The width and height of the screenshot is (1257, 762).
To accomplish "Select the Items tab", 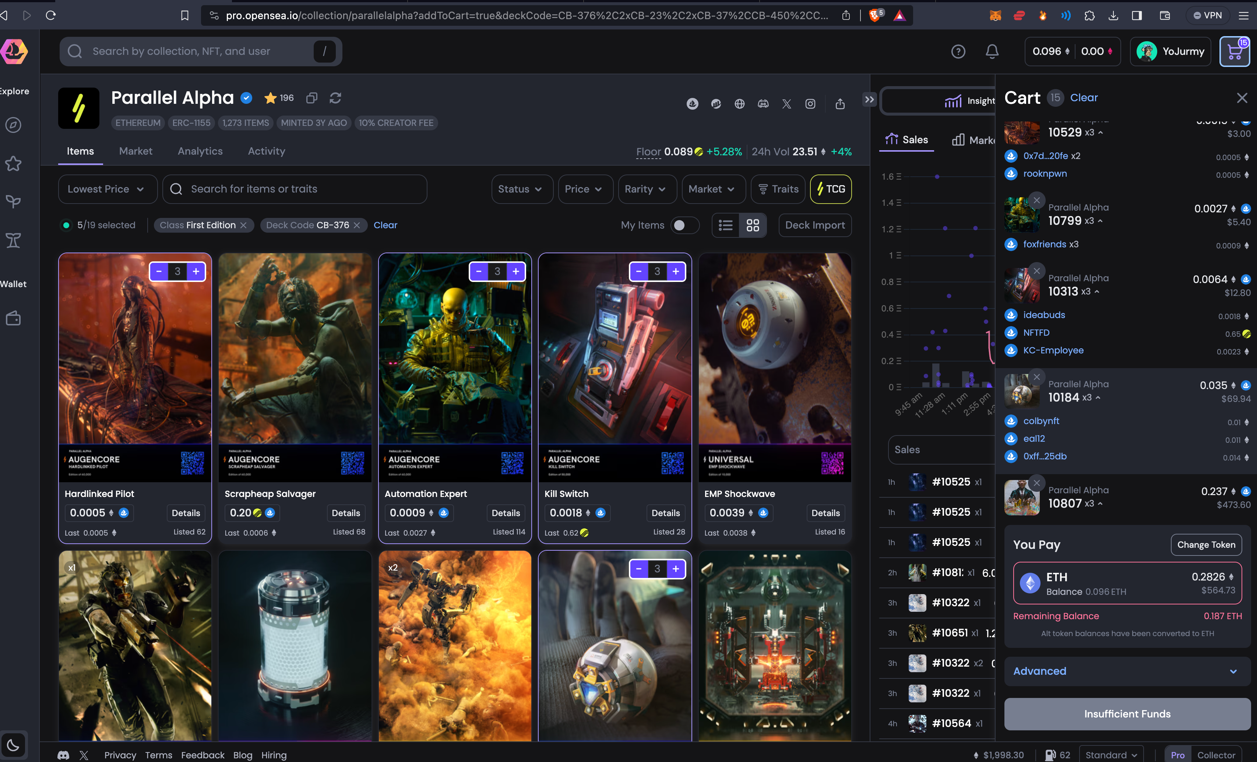I will [80, 151].
